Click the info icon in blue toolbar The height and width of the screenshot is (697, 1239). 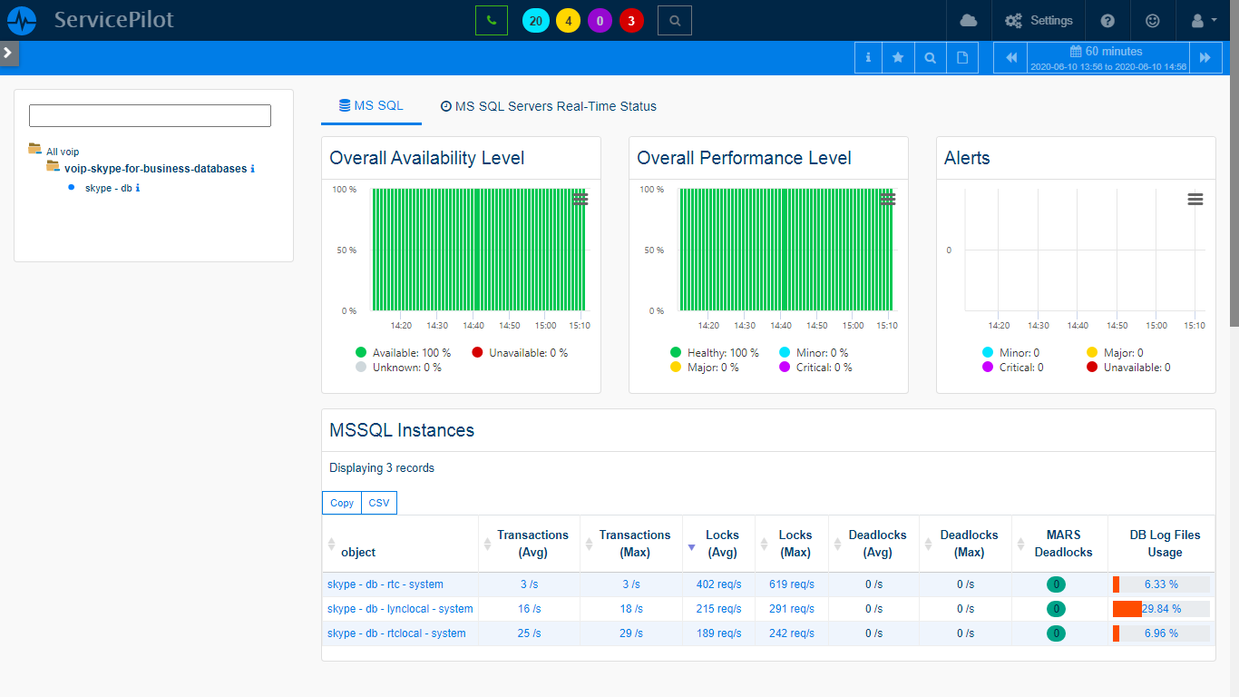point(868,58)
